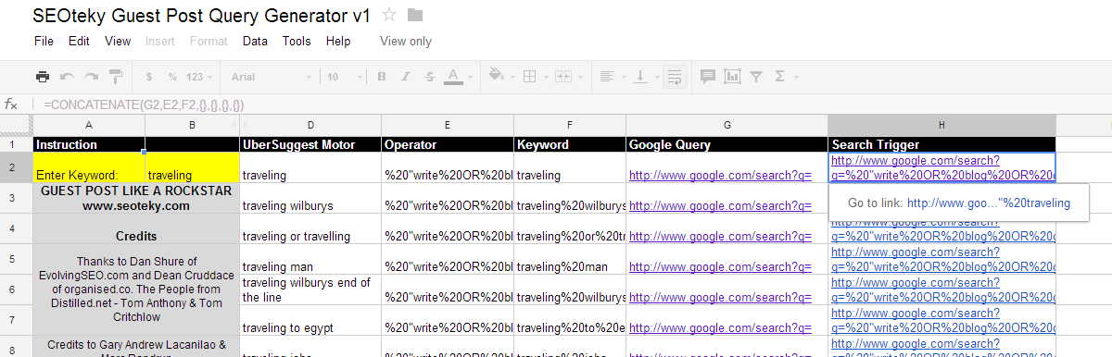The width and height of the screenshot is (1112, 357).
Task: Toggle strikethrough formatting
Action: click(x=429, y=77)
